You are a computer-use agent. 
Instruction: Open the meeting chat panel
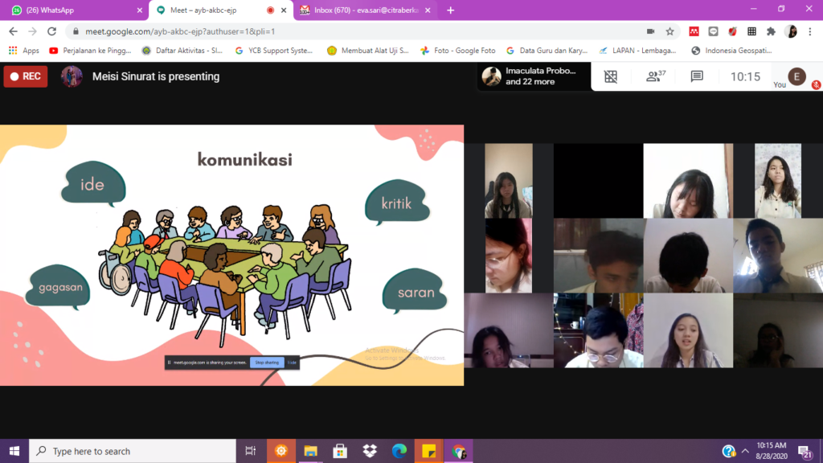[697, 77]
